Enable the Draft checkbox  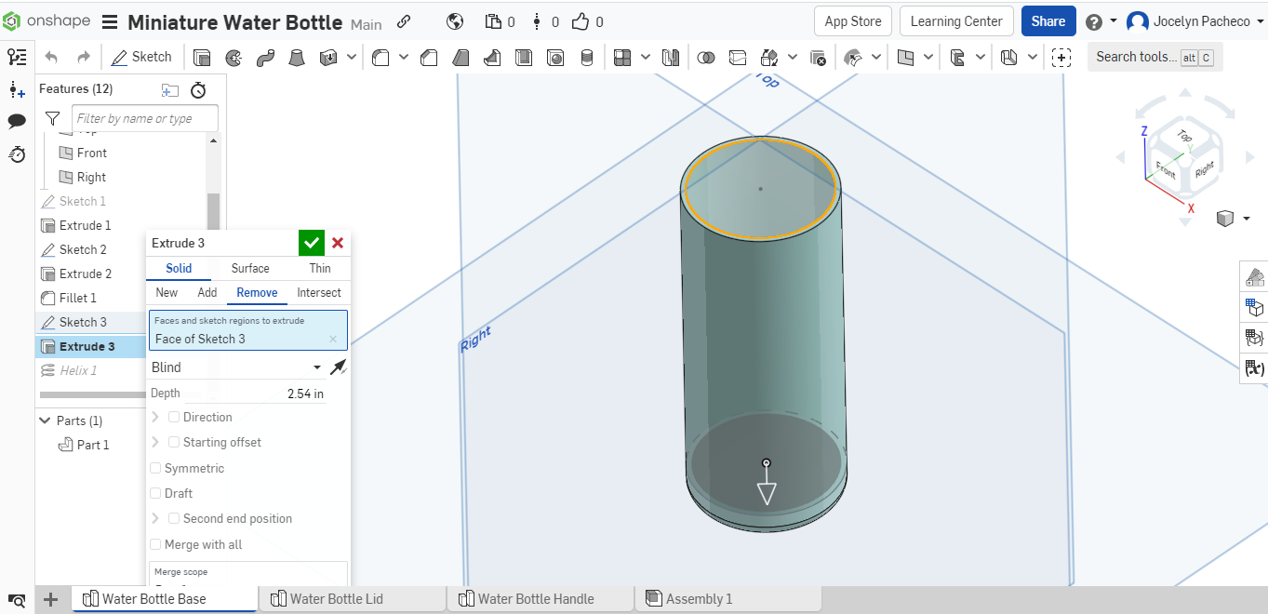[x=156, y=493]
